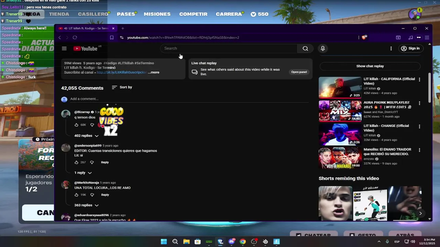440x247 pixels.
Task: Reply to the @andersonpia699 comment
Action: (105, 162)
